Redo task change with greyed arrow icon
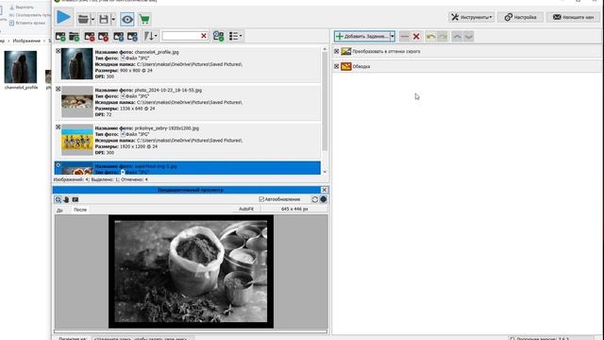Screen dimensions: 604x340 pyautogui.click(x=443, y=36)
